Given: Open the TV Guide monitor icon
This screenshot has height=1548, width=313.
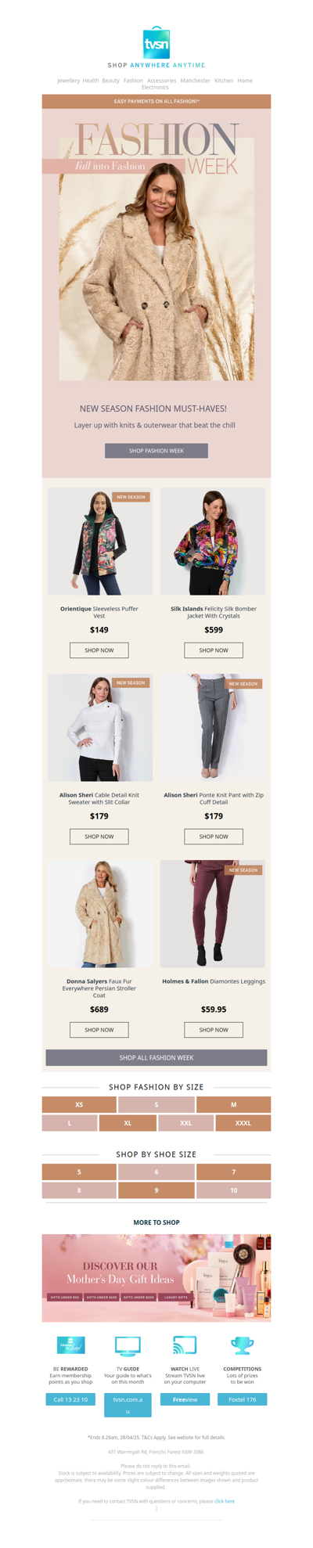Looking at the screenshot, I should coord(128,1345).
